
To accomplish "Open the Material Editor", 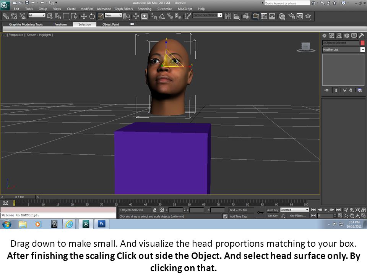I will (x=282, y=16).
